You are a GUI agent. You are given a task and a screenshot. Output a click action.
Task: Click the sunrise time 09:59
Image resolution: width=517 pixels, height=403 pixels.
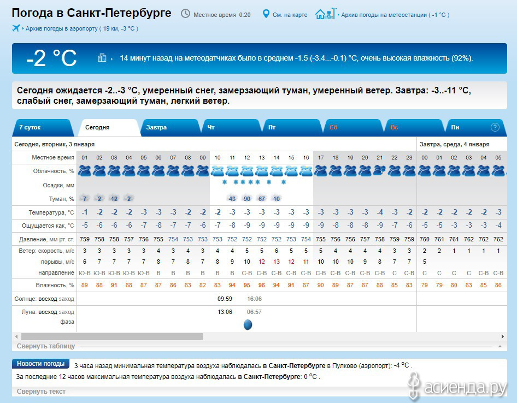click(225, 299)
